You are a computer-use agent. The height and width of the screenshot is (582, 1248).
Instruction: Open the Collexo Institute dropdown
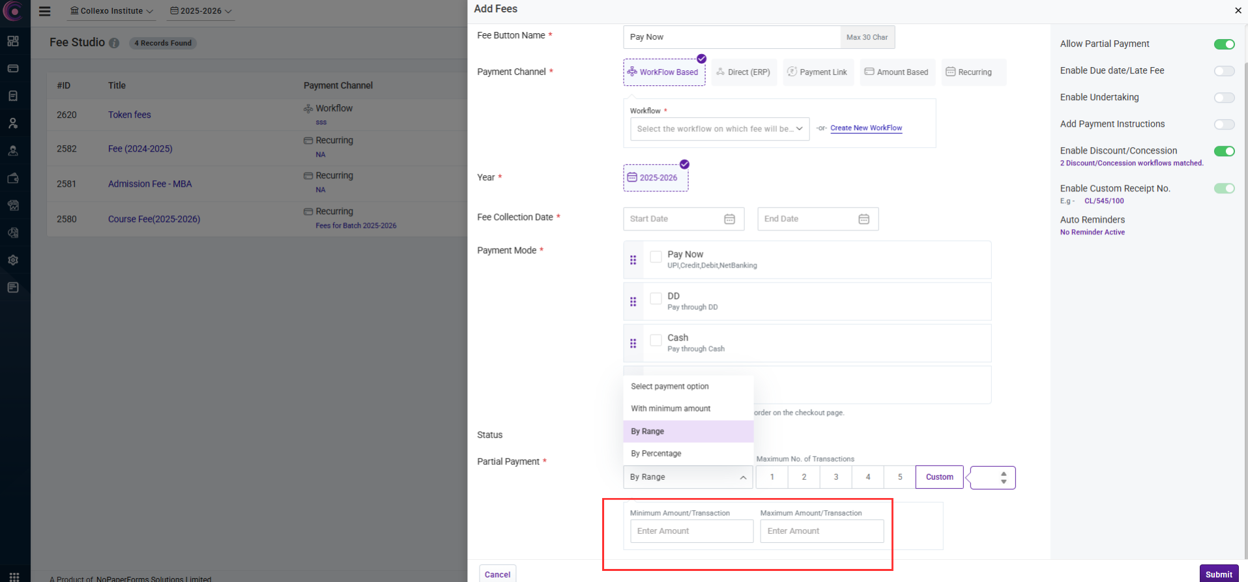point(111,11)
